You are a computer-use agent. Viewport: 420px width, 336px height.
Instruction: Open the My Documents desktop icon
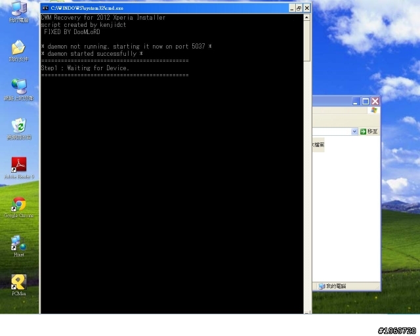pyautogui.click(x=19, y=51)
